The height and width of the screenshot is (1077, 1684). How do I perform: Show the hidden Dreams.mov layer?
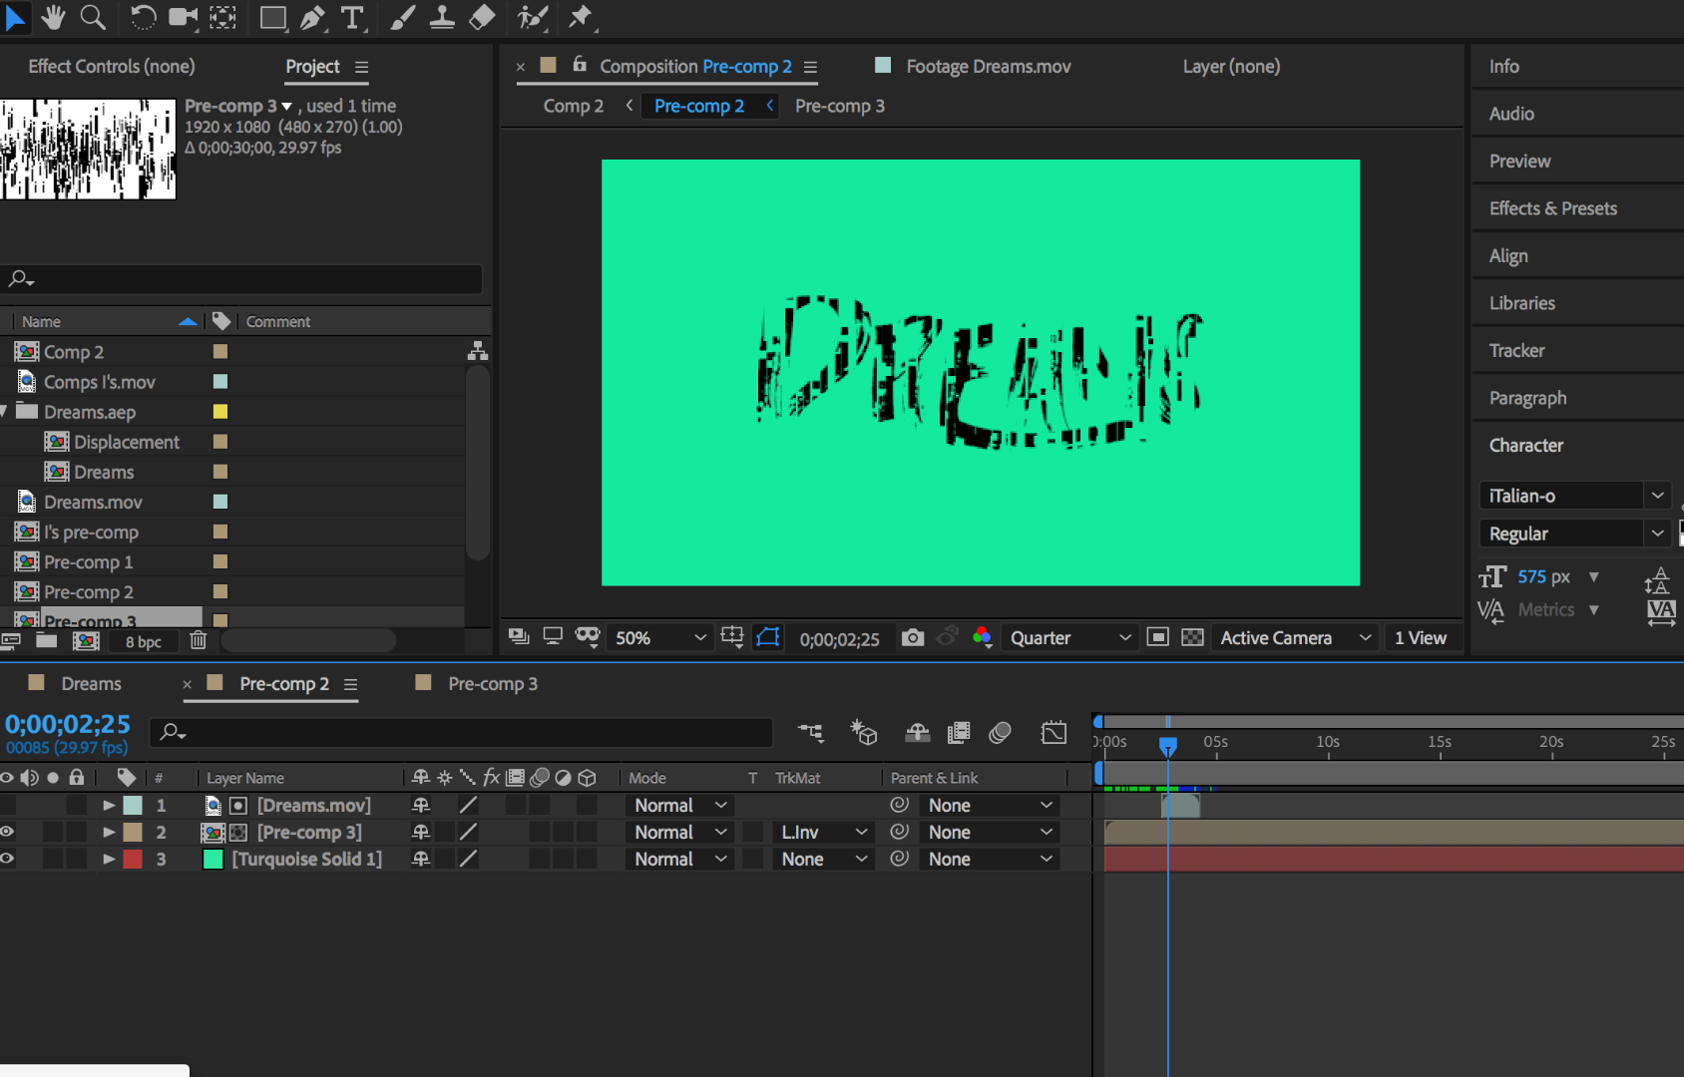click(x=8, y=805)
